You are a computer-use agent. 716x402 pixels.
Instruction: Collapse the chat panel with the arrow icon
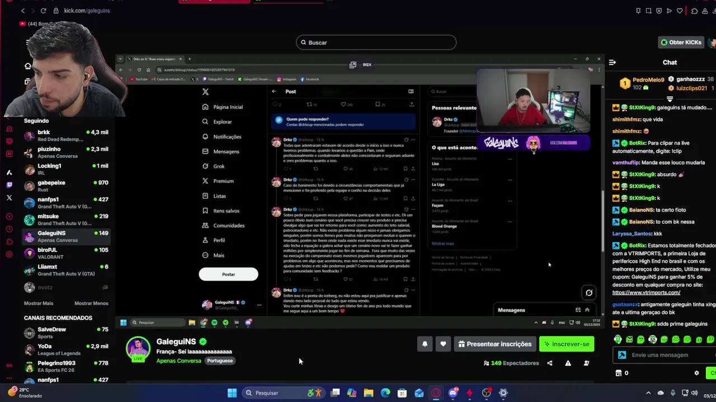(612, 63)
